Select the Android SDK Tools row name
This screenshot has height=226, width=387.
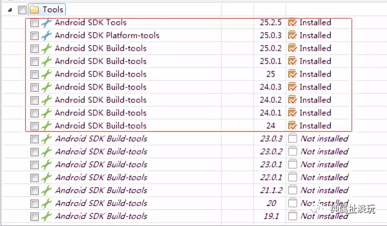coord(91,23)
